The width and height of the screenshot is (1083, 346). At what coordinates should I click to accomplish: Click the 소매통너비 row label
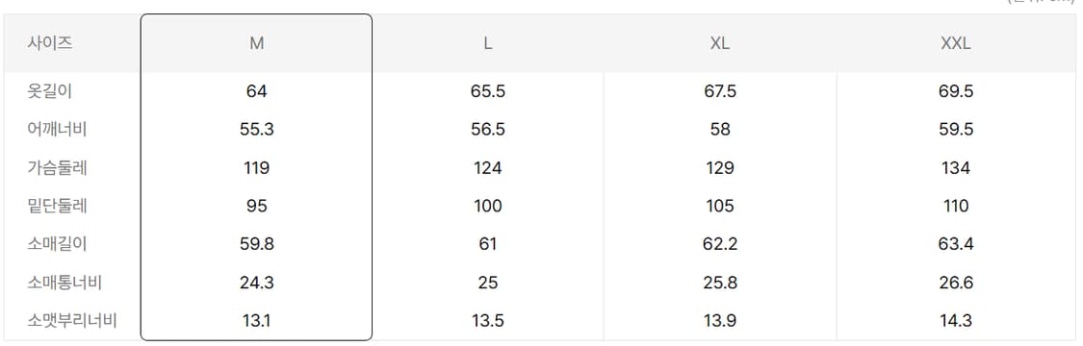pos(64,282)
